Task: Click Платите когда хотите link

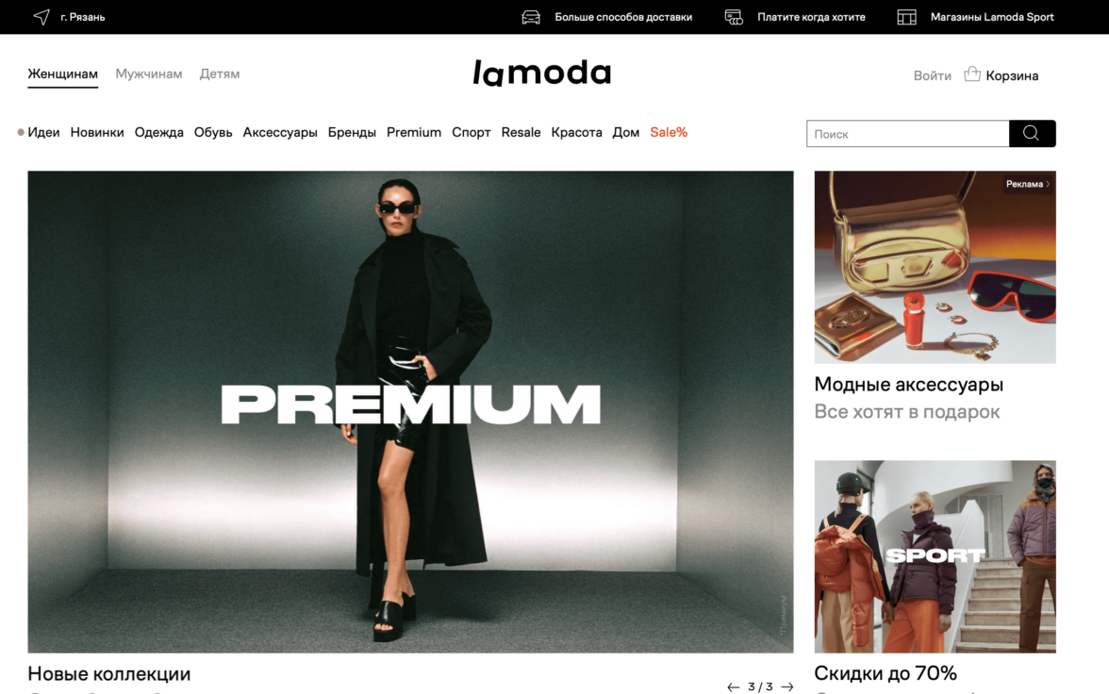Action: pyautogui.click(x=811, y=17)
